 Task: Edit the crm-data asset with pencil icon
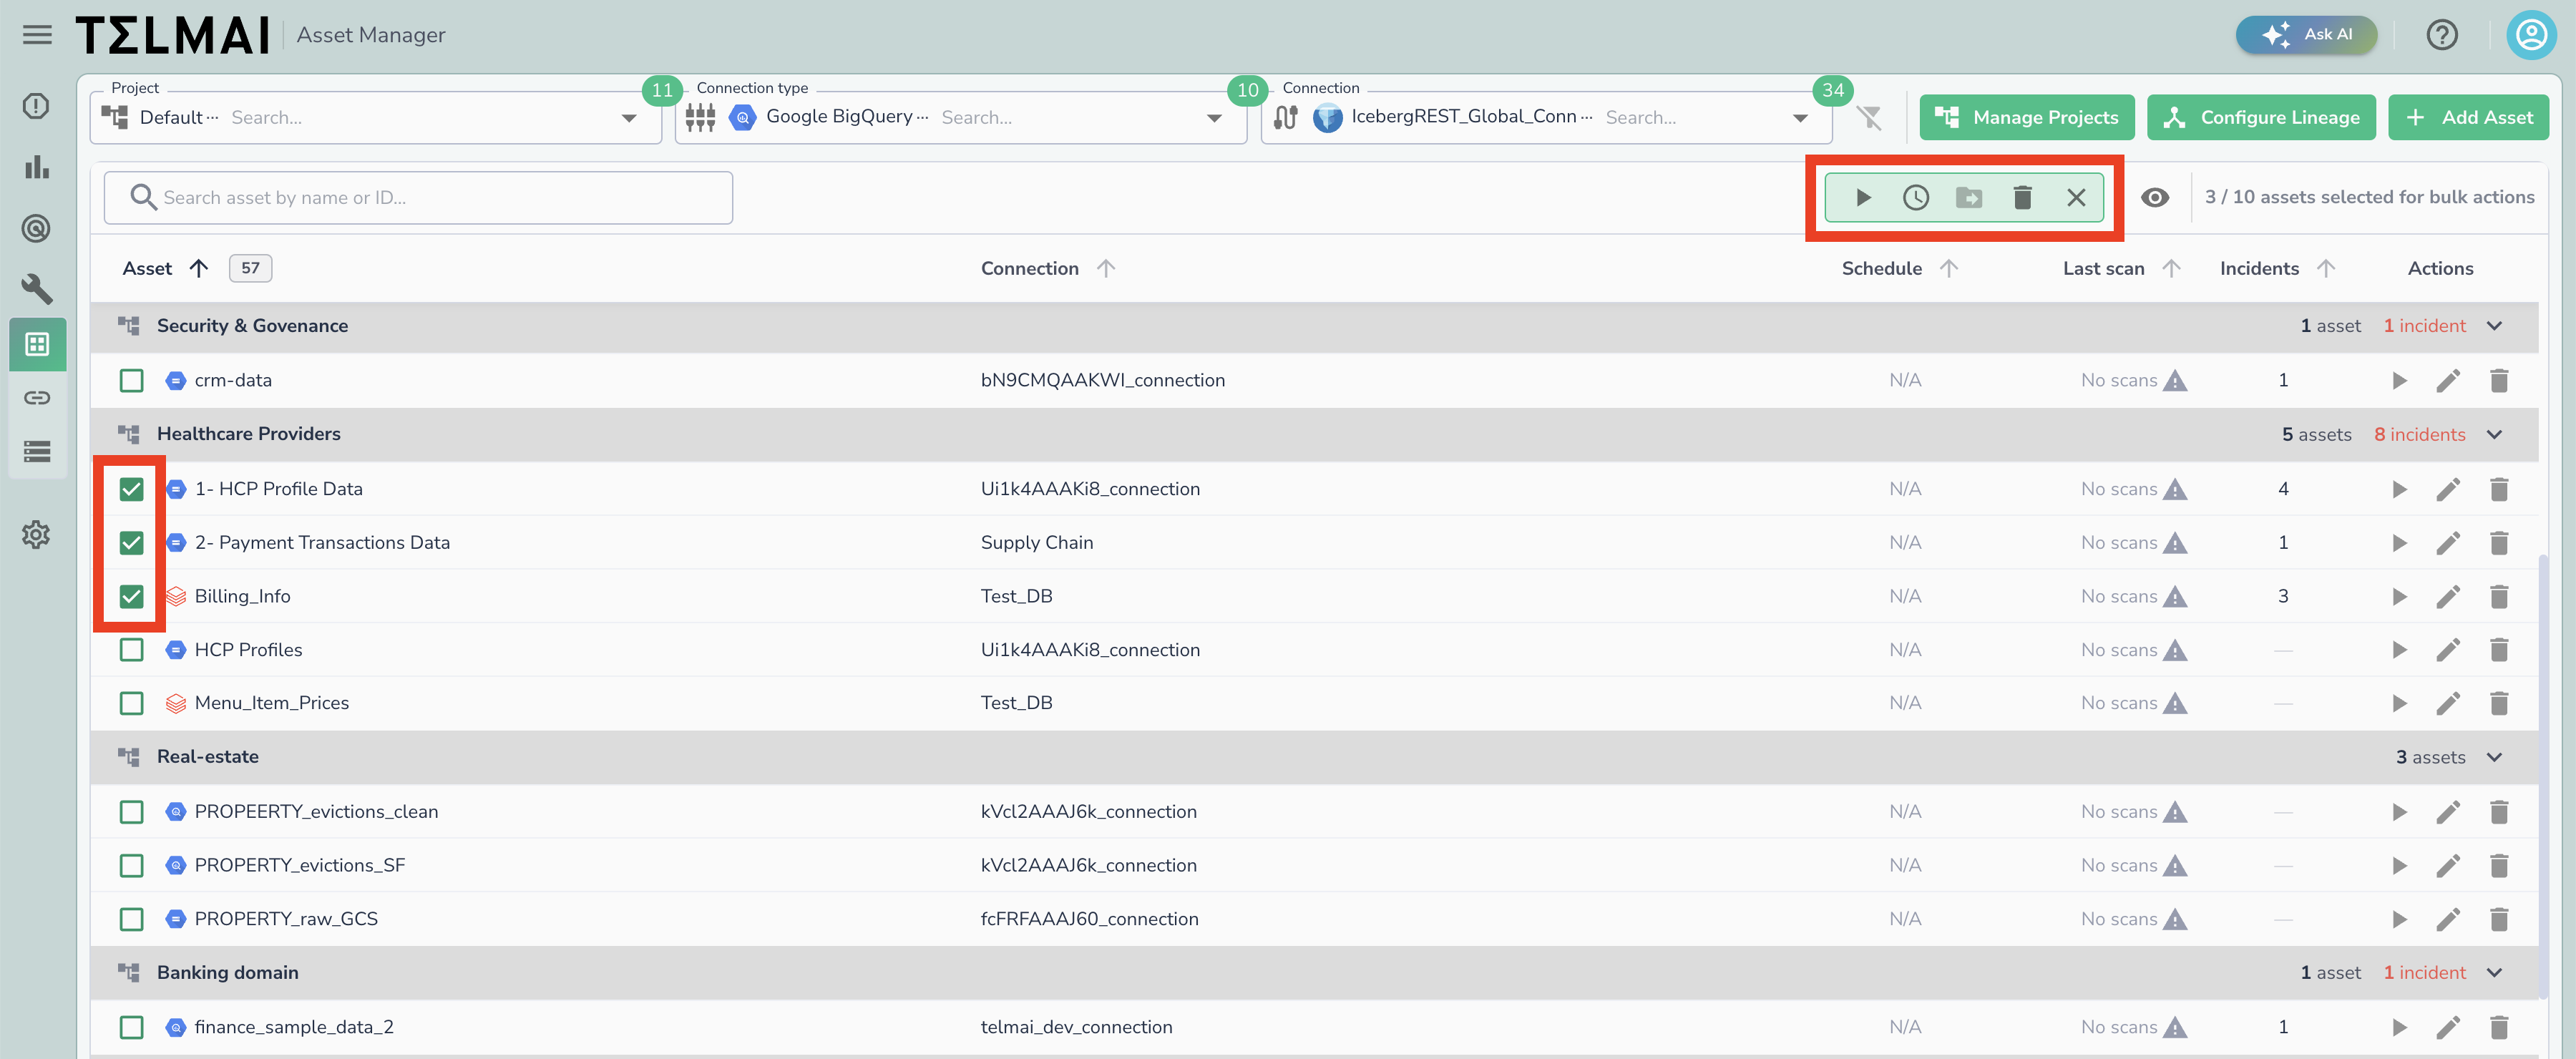pos(2448,381)
